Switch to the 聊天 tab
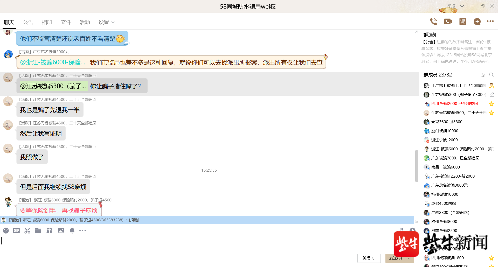 pyautogui.click(x=9, y=22)
